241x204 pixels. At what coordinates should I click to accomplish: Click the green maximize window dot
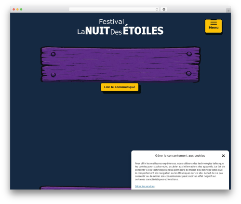pos(21,9)
